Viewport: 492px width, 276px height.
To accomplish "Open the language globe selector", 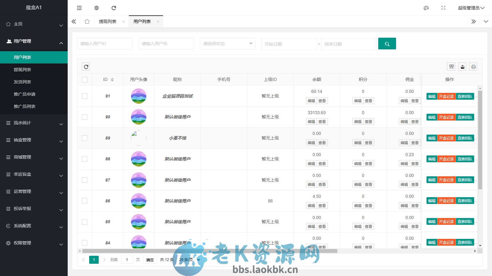I will (x=96, y=8).
